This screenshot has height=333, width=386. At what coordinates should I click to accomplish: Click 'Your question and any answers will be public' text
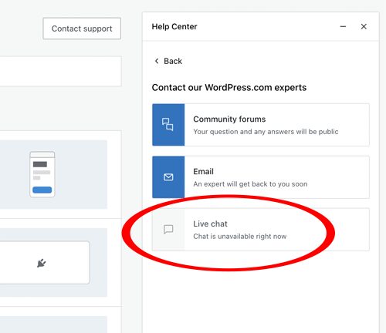click(266, 132)
